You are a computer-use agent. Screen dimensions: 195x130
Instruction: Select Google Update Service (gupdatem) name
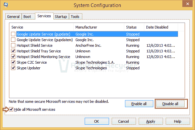(45, 40)
